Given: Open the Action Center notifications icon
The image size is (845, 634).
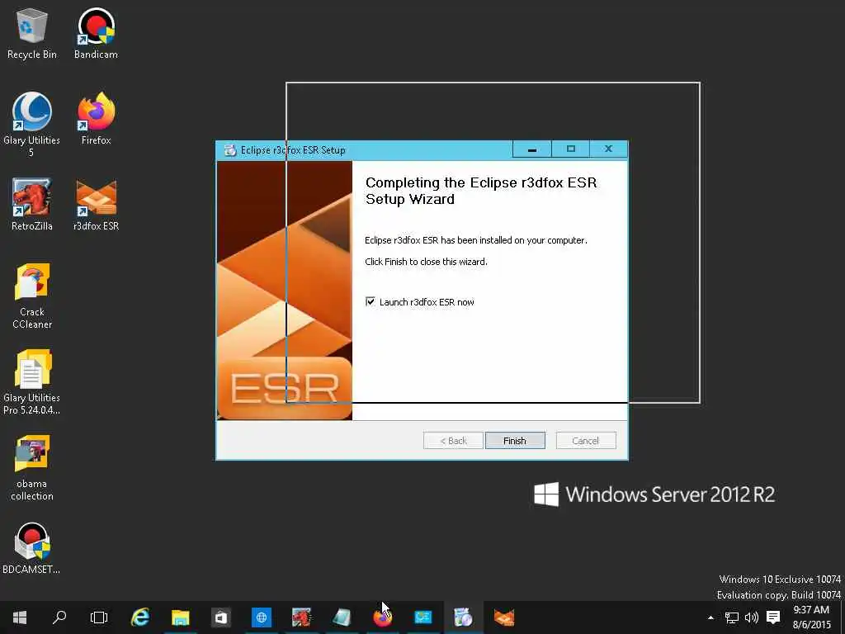Looking at the screenshot, I should click(773, 617).
